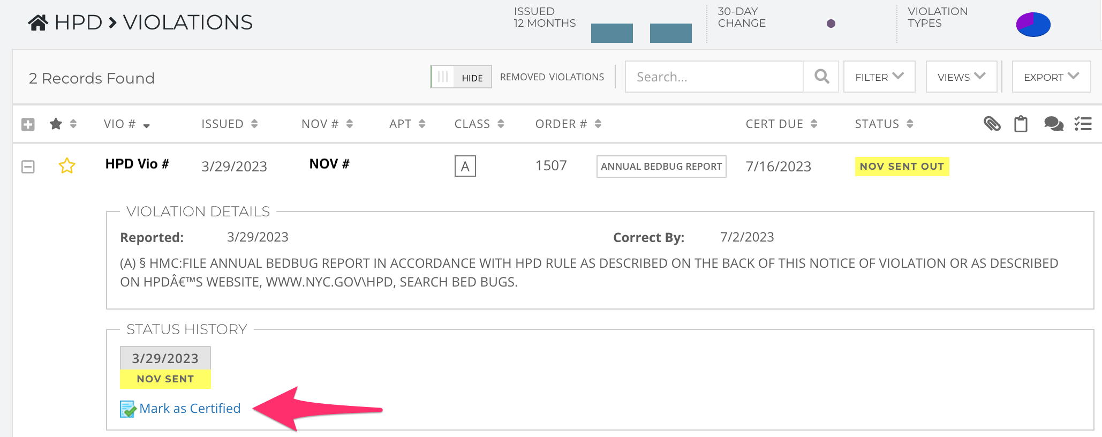Image resolution: width=1102 pixels, height=437 pixels.
Task: Click the comments bubbles column icon
Action: 1054,124
